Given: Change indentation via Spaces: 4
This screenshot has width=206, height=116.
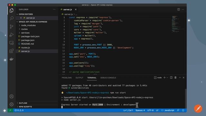Looking at the screenshot, I should point(140,110).
